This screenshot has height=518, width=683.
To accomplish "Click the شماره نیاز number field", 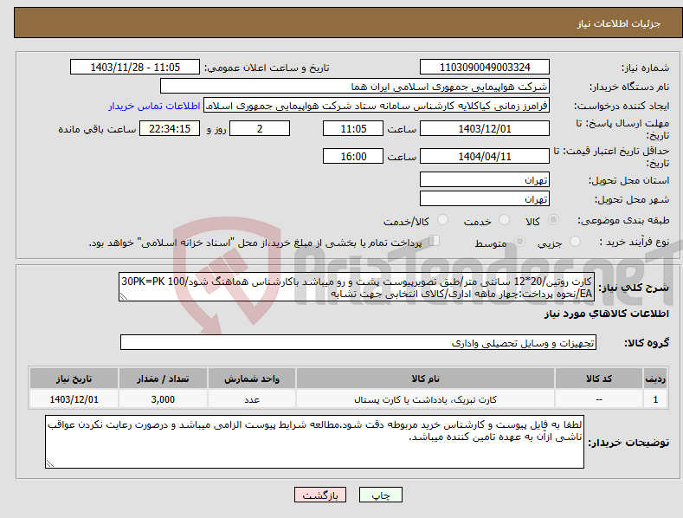I will 485,68.
